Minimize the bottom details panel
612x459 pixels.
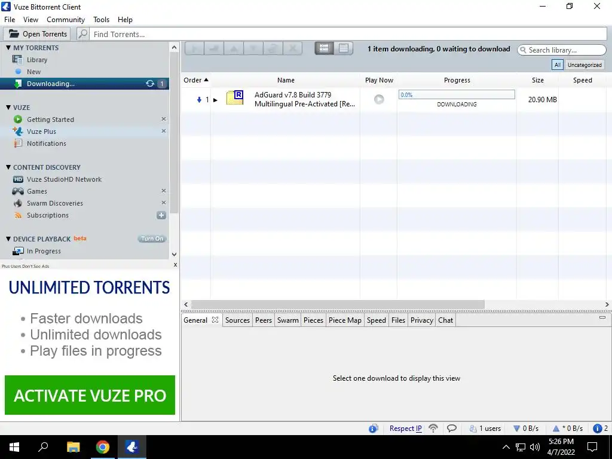click(602, 317)
